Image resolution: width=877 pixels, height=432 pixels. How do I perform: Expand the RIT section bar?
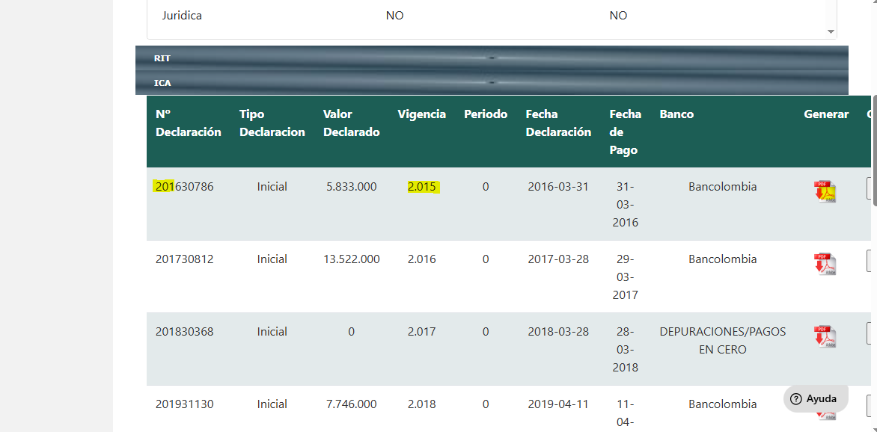(x=492, y=58)
